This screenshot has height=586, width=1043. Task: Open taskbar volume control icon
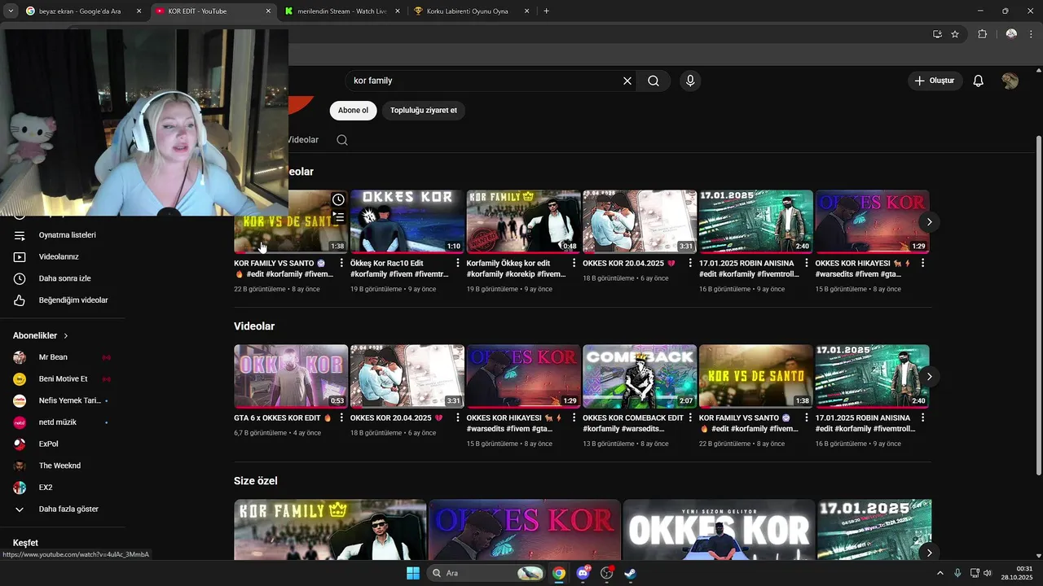pos(987,573)
